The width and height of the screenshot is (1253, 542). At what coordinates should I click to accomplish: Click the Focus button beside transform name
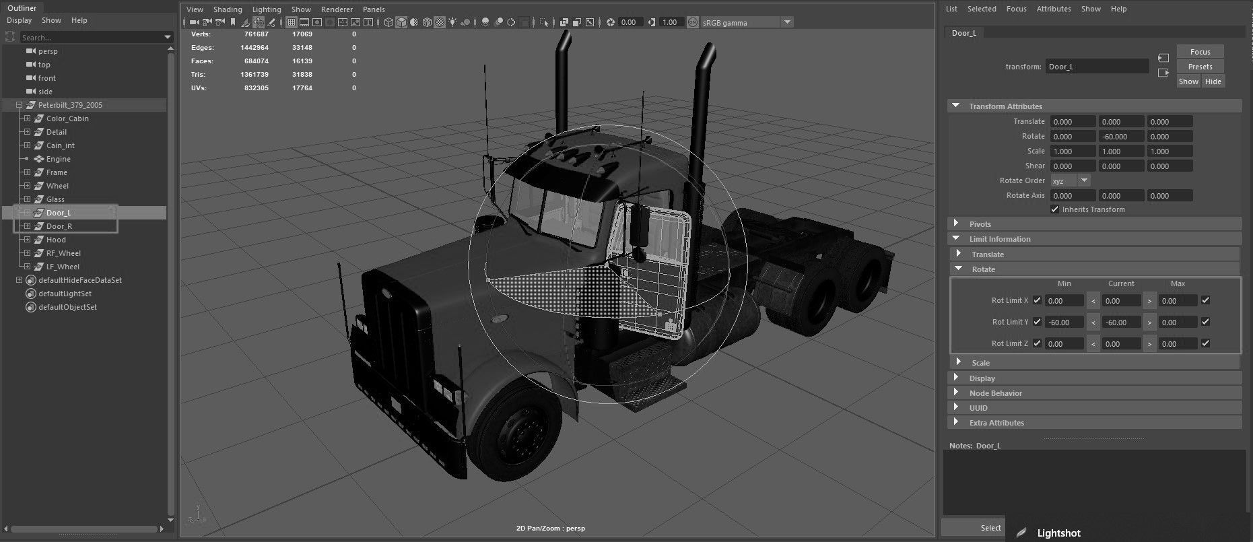coord(1200,52)
